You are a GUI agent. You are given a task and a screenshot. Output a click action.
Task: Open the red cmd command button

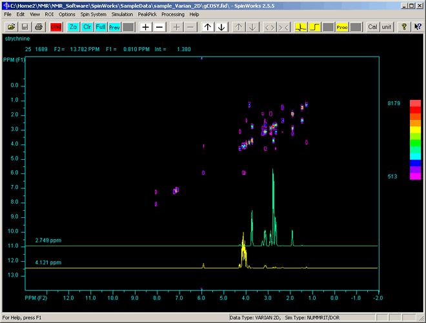pos(56,27)
